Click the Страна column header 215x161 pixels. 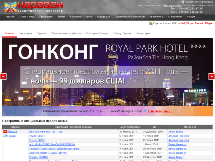tap(15, 127)
